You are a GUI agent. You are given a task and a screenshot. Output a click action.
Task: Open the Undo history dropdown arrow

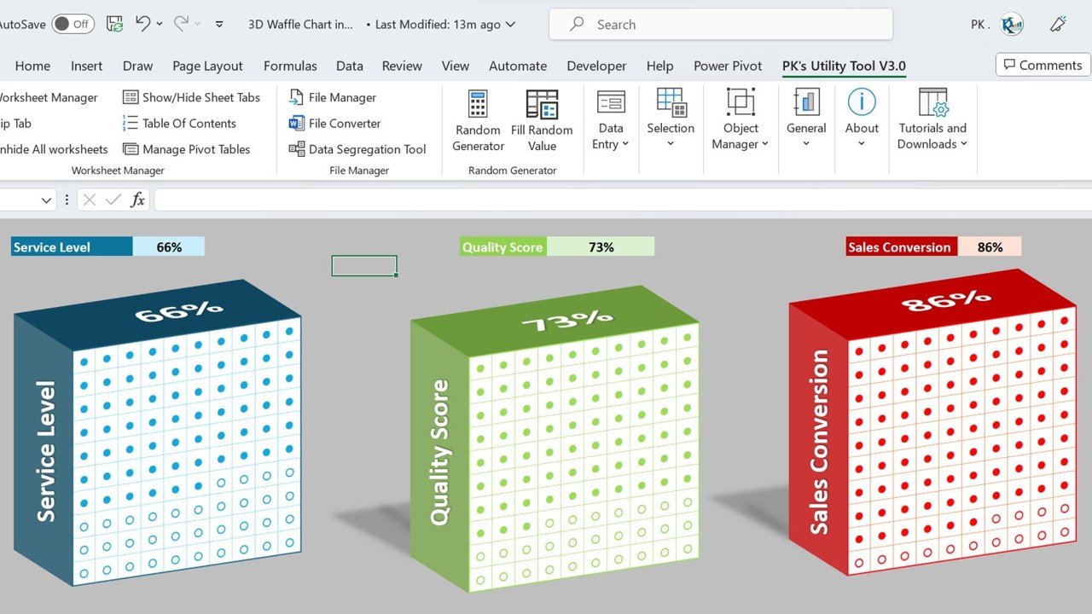point(160,24)
